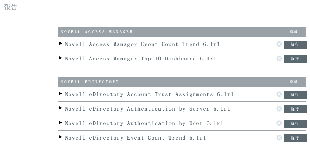Run Access Manager Top 10 Dashboard report

(295, 59)
